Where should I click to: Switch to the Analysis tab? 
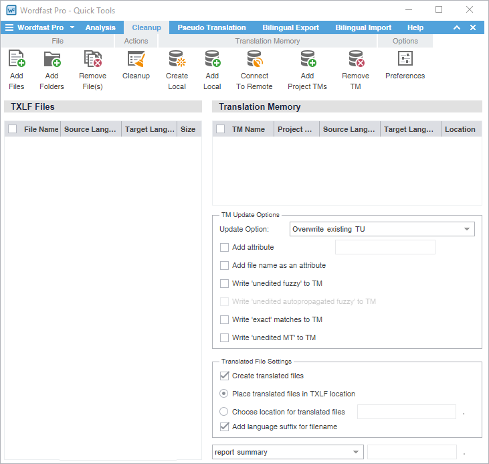pos(100,27)
